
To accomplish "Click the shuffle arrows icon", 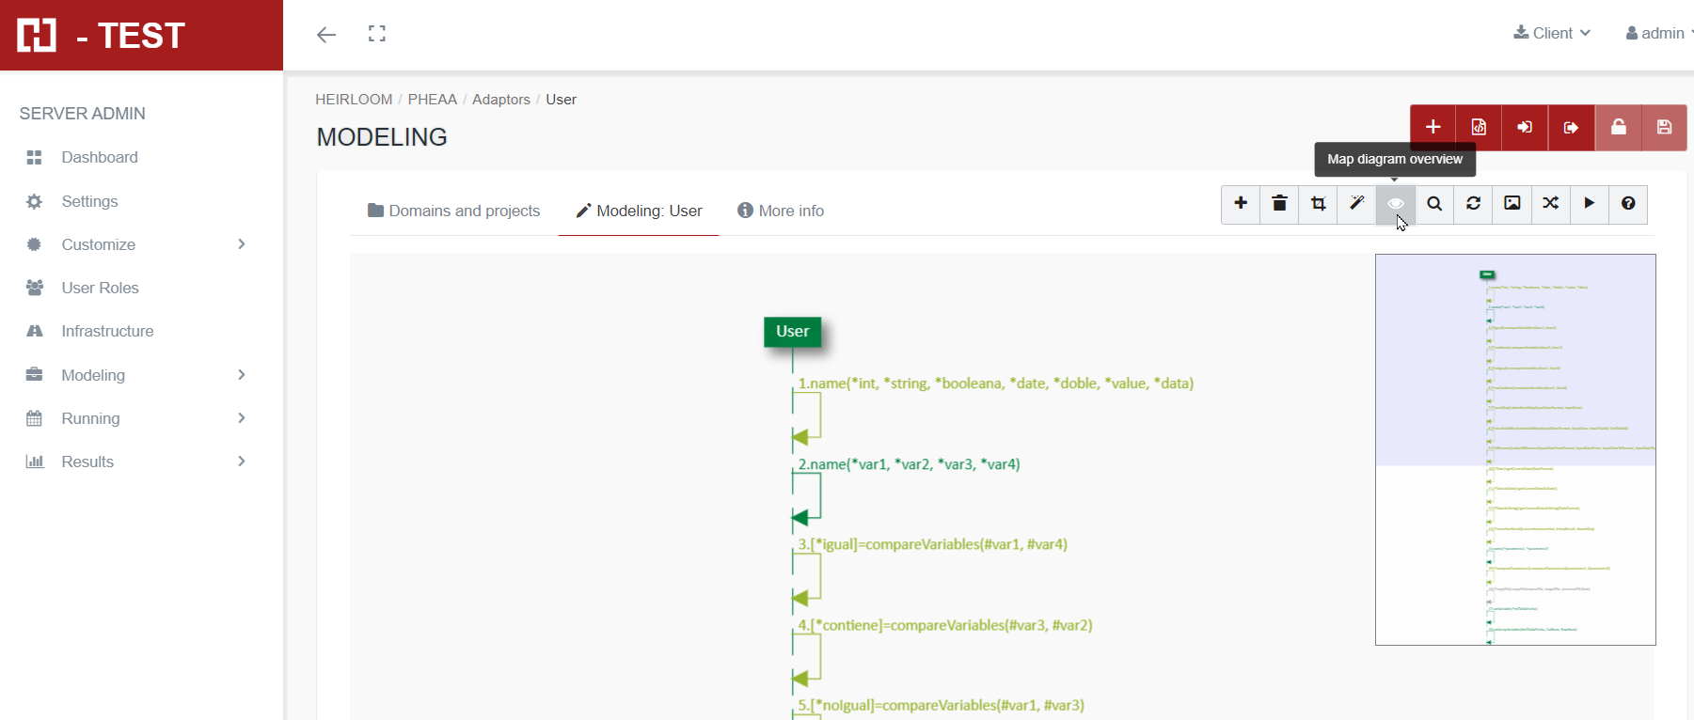I will (1550, 204).
